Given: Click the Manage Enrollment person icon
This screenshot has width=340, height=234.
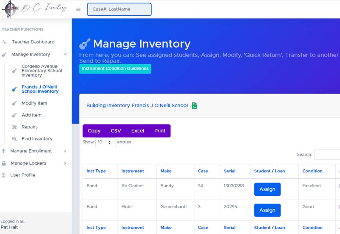Looking at the screenshot, I should (3, 151).
